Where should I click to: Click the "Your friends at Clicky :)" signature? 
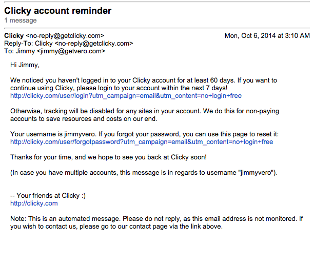click(48, 196)
